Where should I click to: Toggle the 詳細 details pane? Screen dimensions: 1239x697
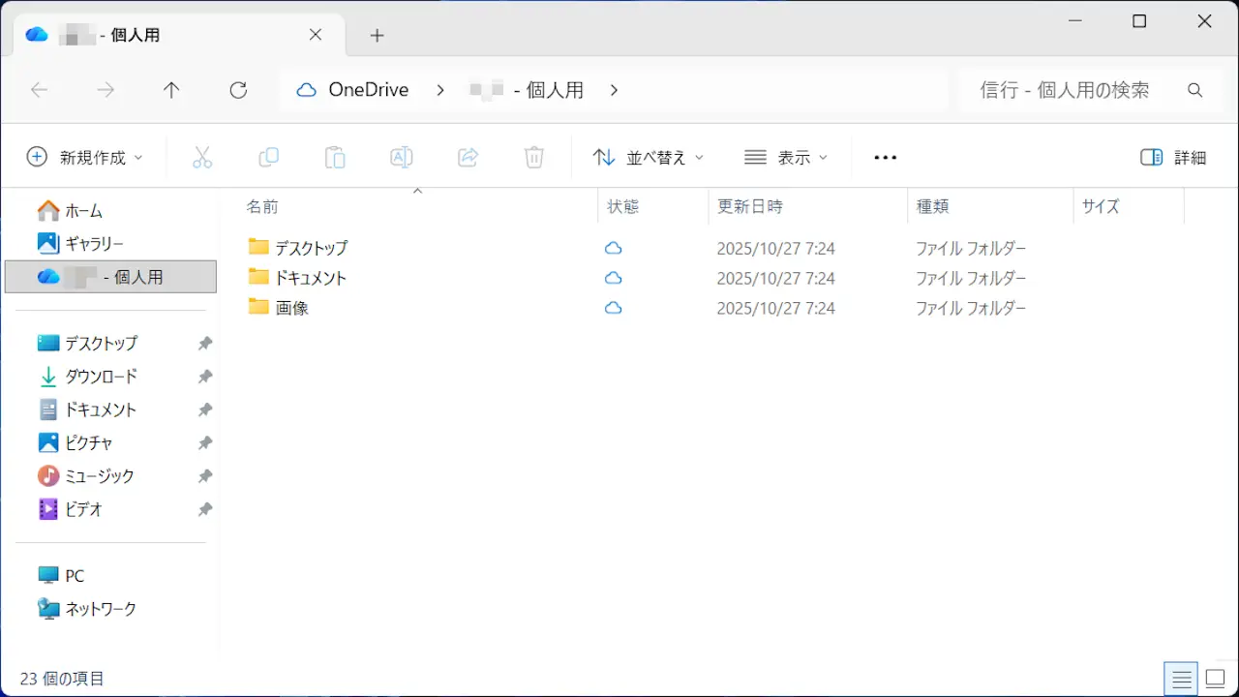click(x=1173, y=157)
